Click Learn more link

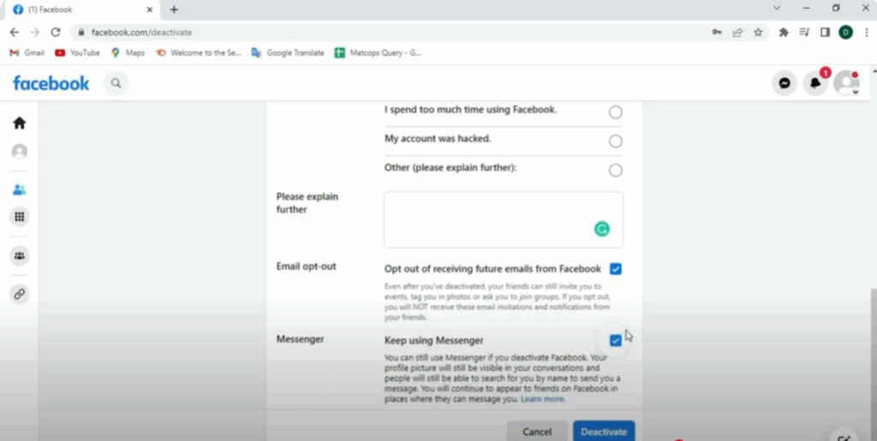[x=542, y=399]
